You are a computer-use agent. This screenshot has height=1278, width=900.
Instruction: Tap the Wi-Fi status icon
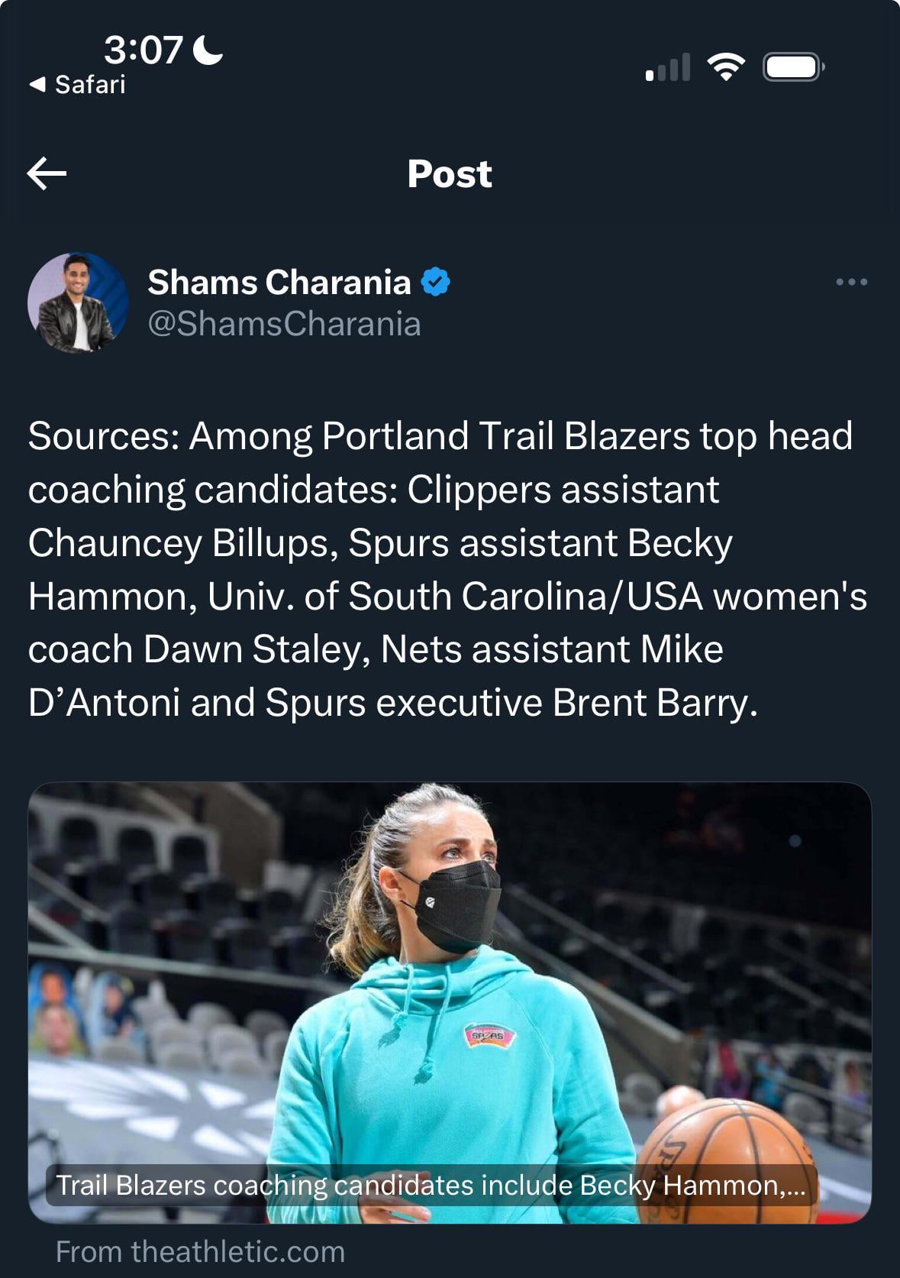point(726,67)
